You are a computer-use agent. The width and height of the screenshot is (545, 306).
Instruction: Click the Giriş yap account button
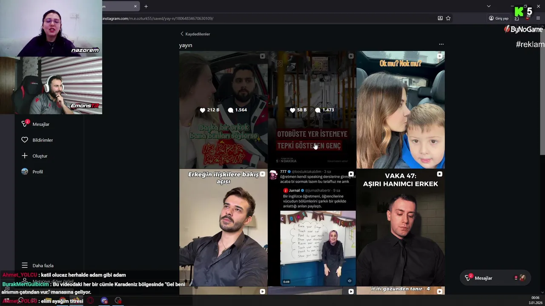pyautogui.click(x=499, y=18)
